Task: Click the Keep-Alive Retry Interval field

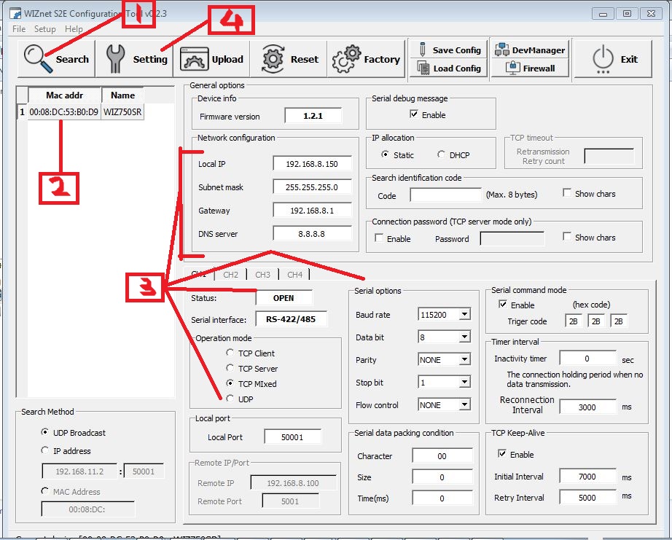Action: click(x=587, y=497)
